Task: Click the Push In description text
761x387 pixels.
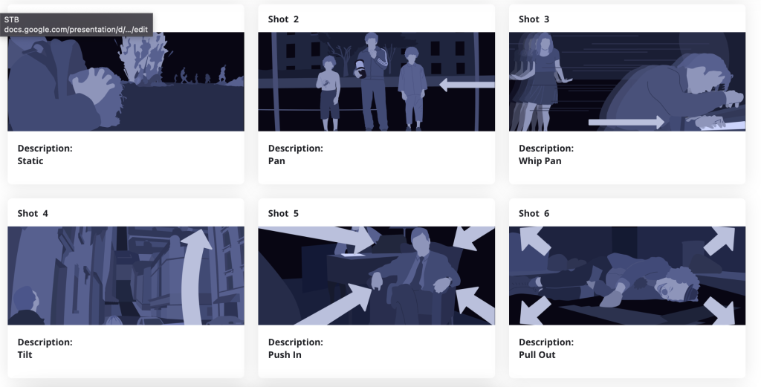Action: [x=285, y=354]
